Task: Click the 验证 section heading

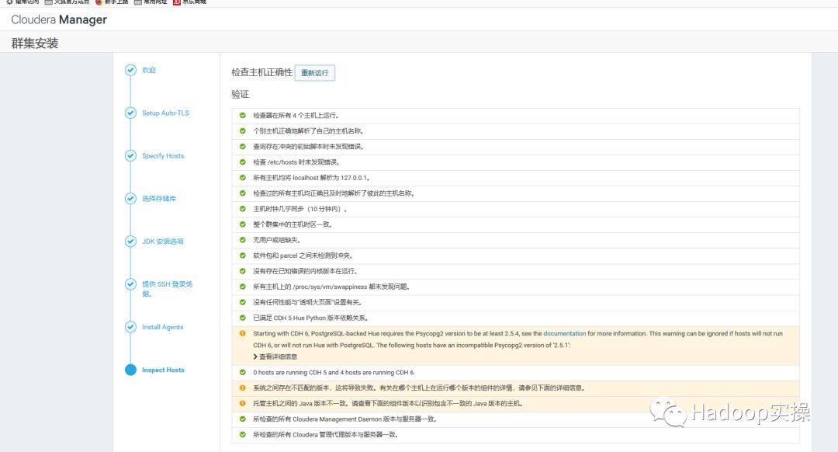Action: pos(240,94)
